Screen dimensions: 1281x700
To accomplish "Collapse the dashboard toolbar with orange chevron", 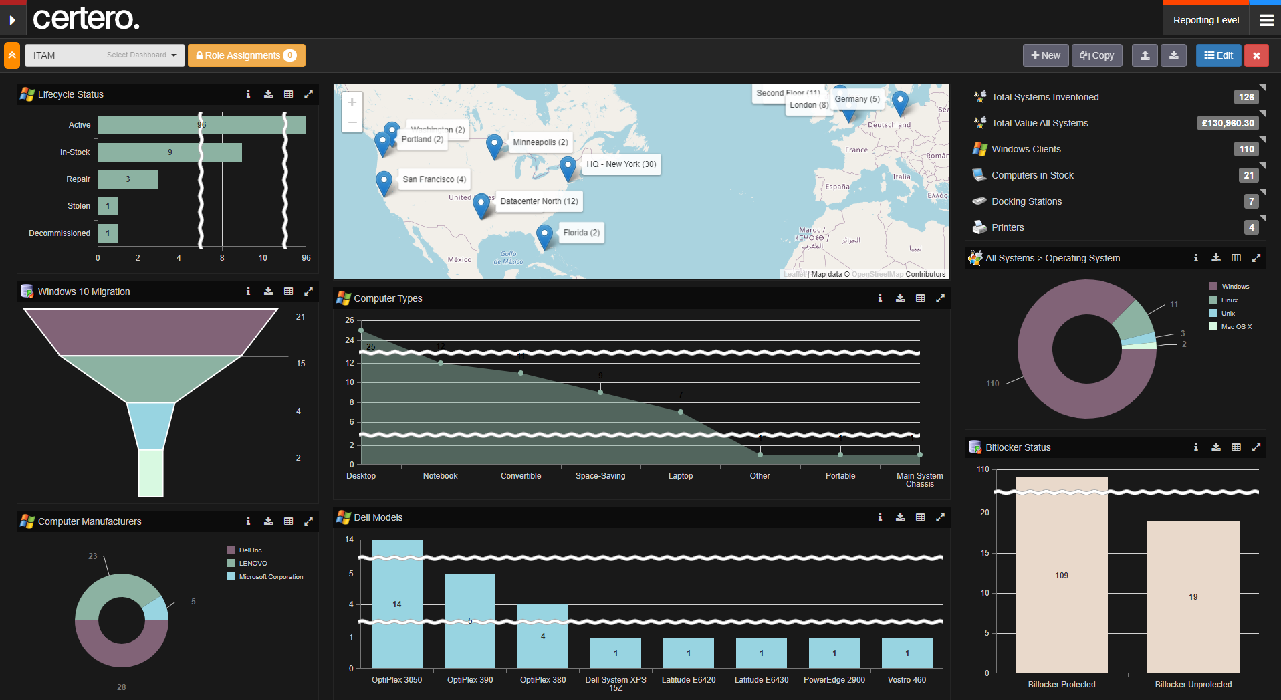I will 12,55.
